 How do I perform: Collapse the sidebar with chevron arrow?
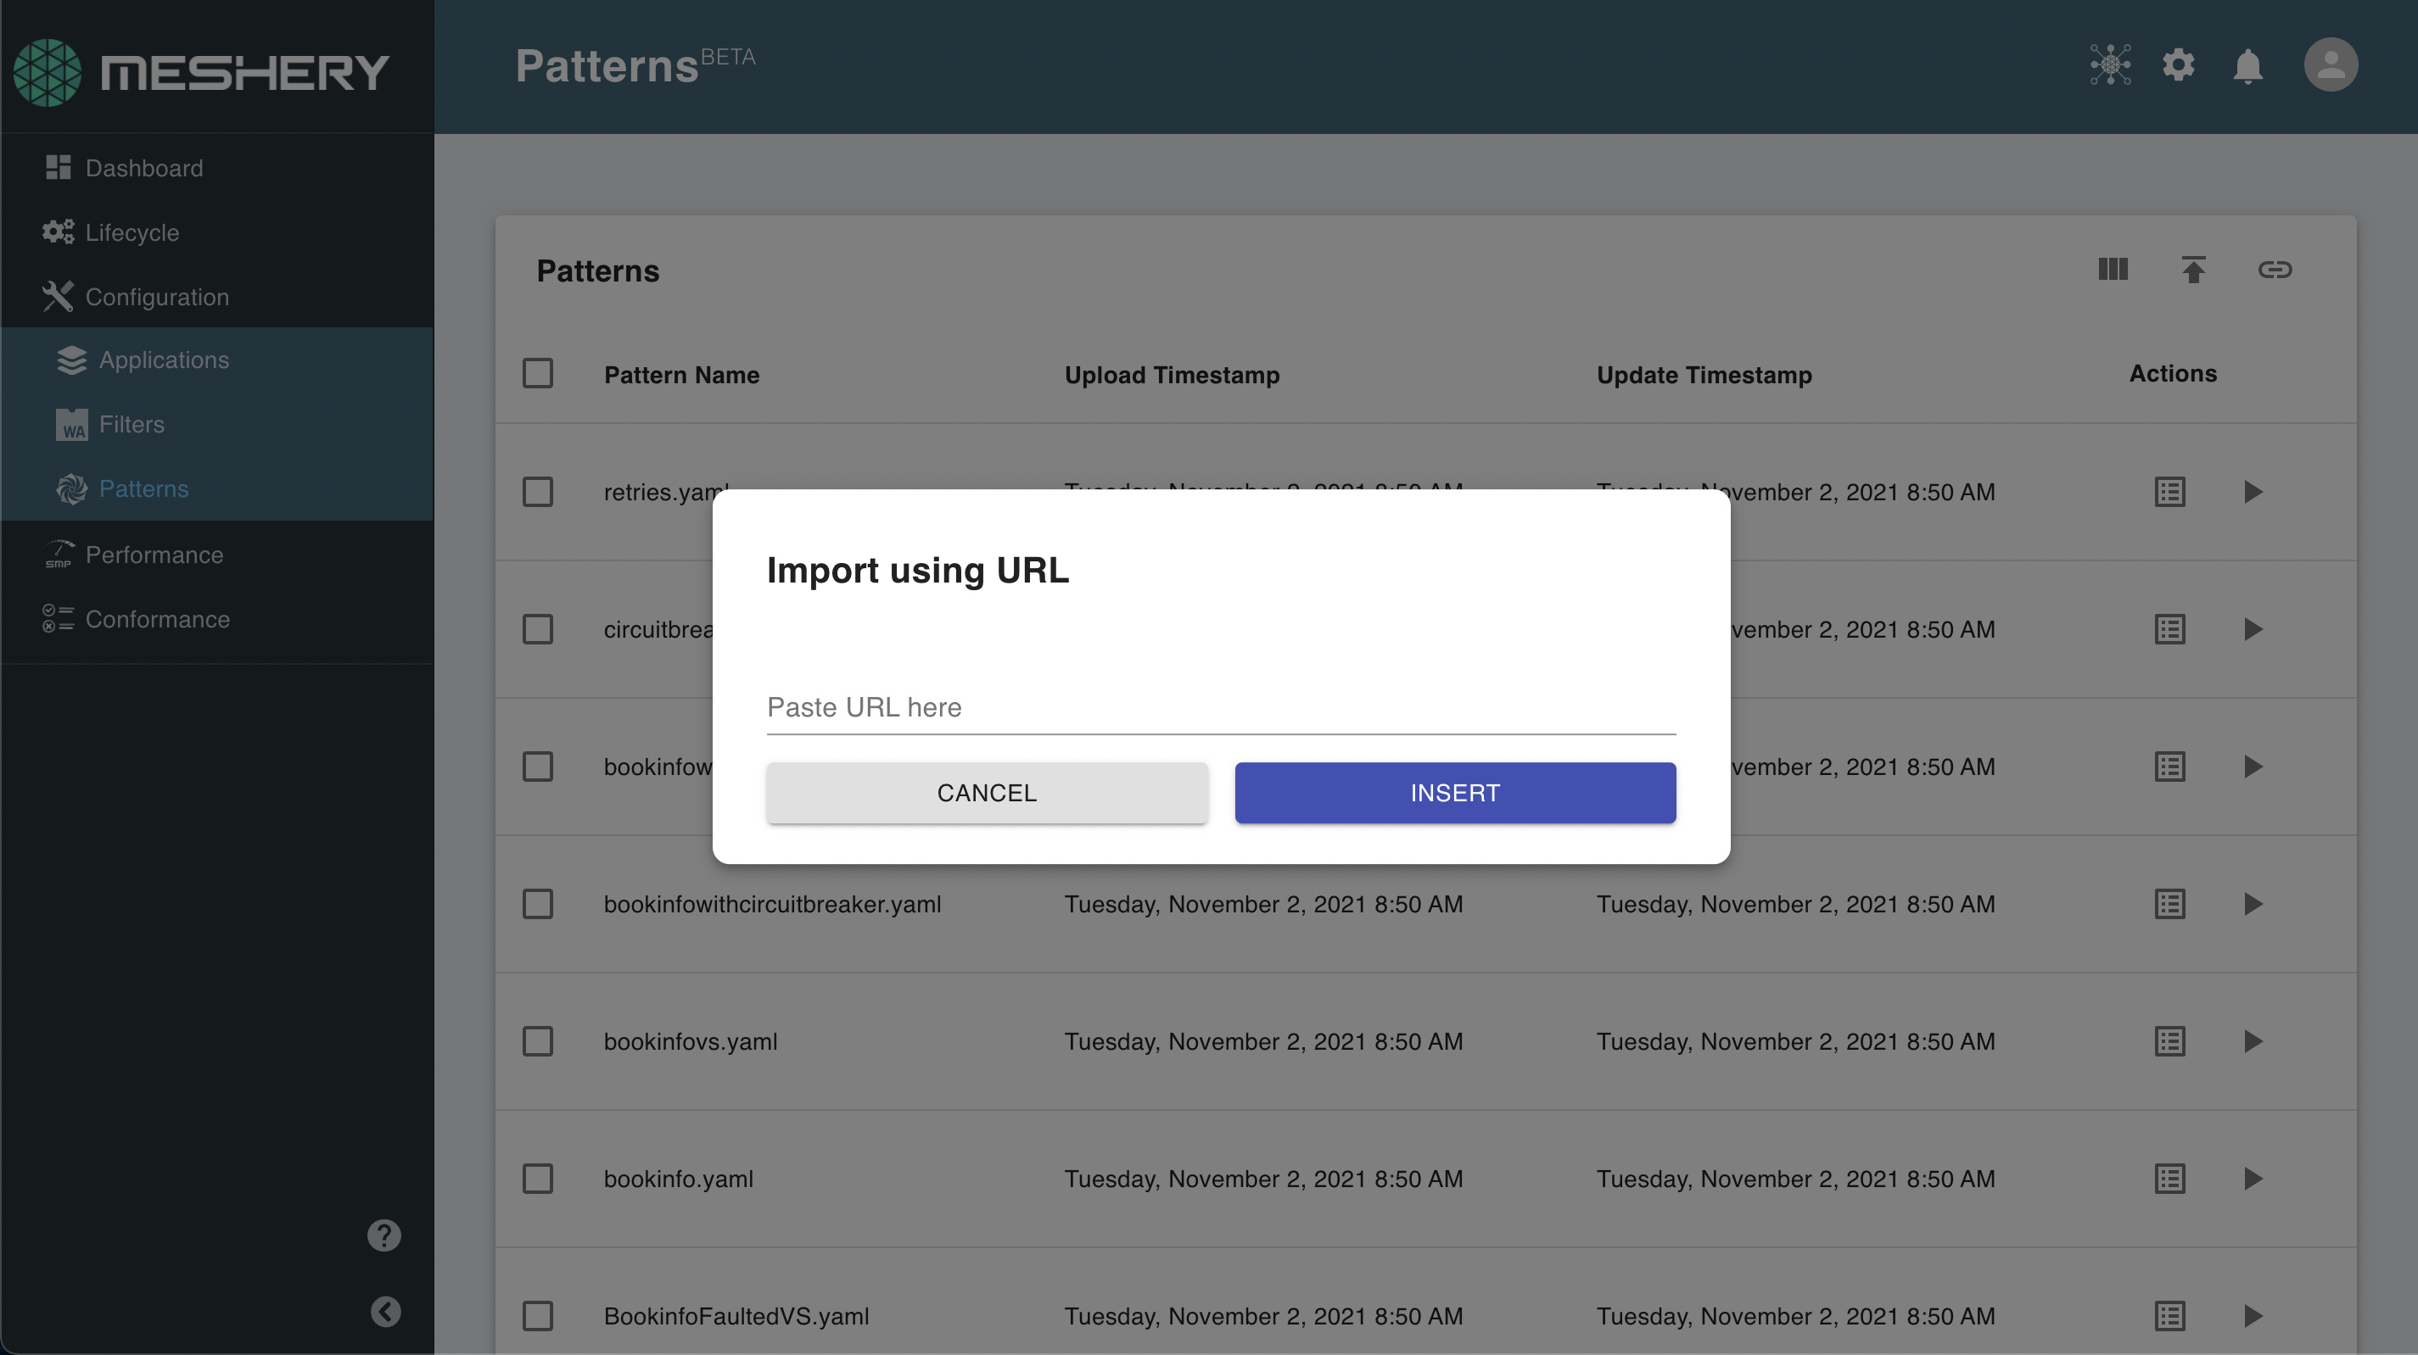point(385,1311)
